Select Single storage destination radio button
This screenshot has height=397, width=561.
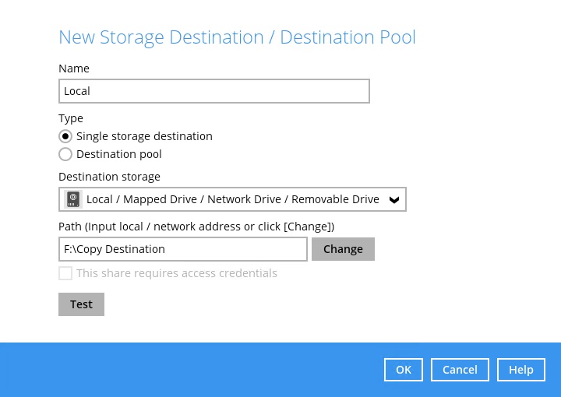pos(65,136)
